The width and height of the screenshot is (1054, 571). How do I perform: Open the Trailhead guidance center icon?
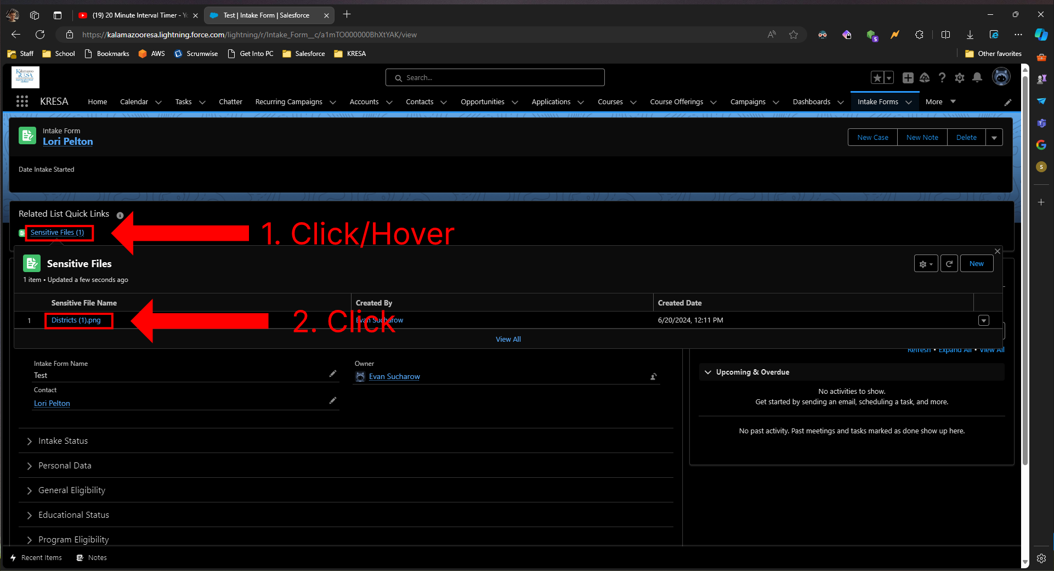[925, 78]
